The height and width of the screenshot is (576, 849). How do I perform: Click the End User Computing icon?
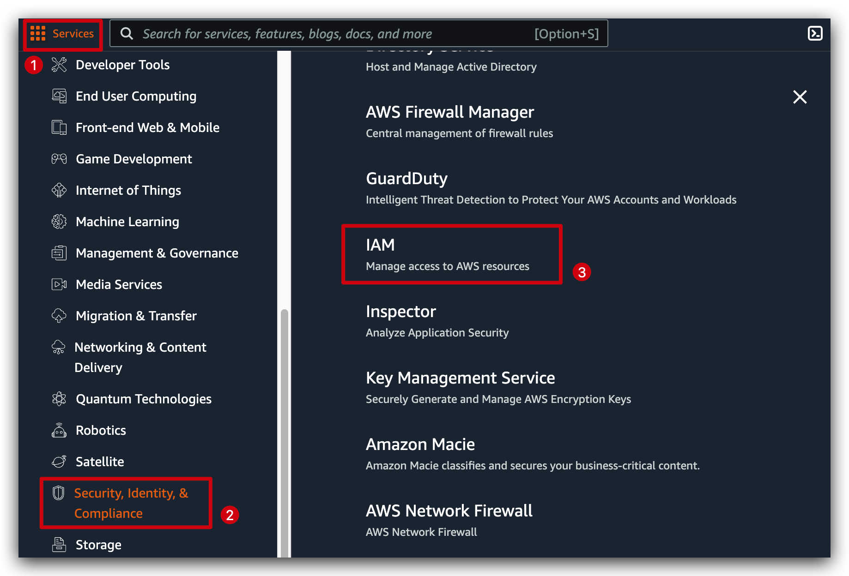coord(59,96)
